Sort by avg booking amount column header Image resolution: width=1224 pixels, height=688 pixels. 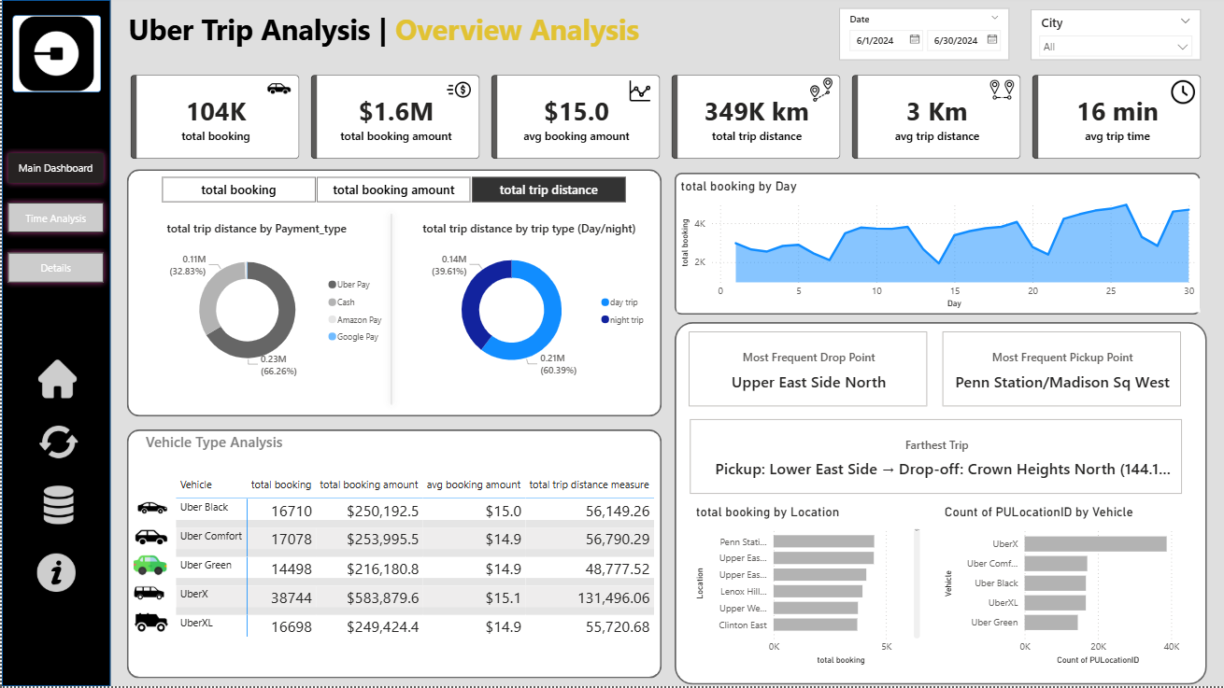pos(474,484)
